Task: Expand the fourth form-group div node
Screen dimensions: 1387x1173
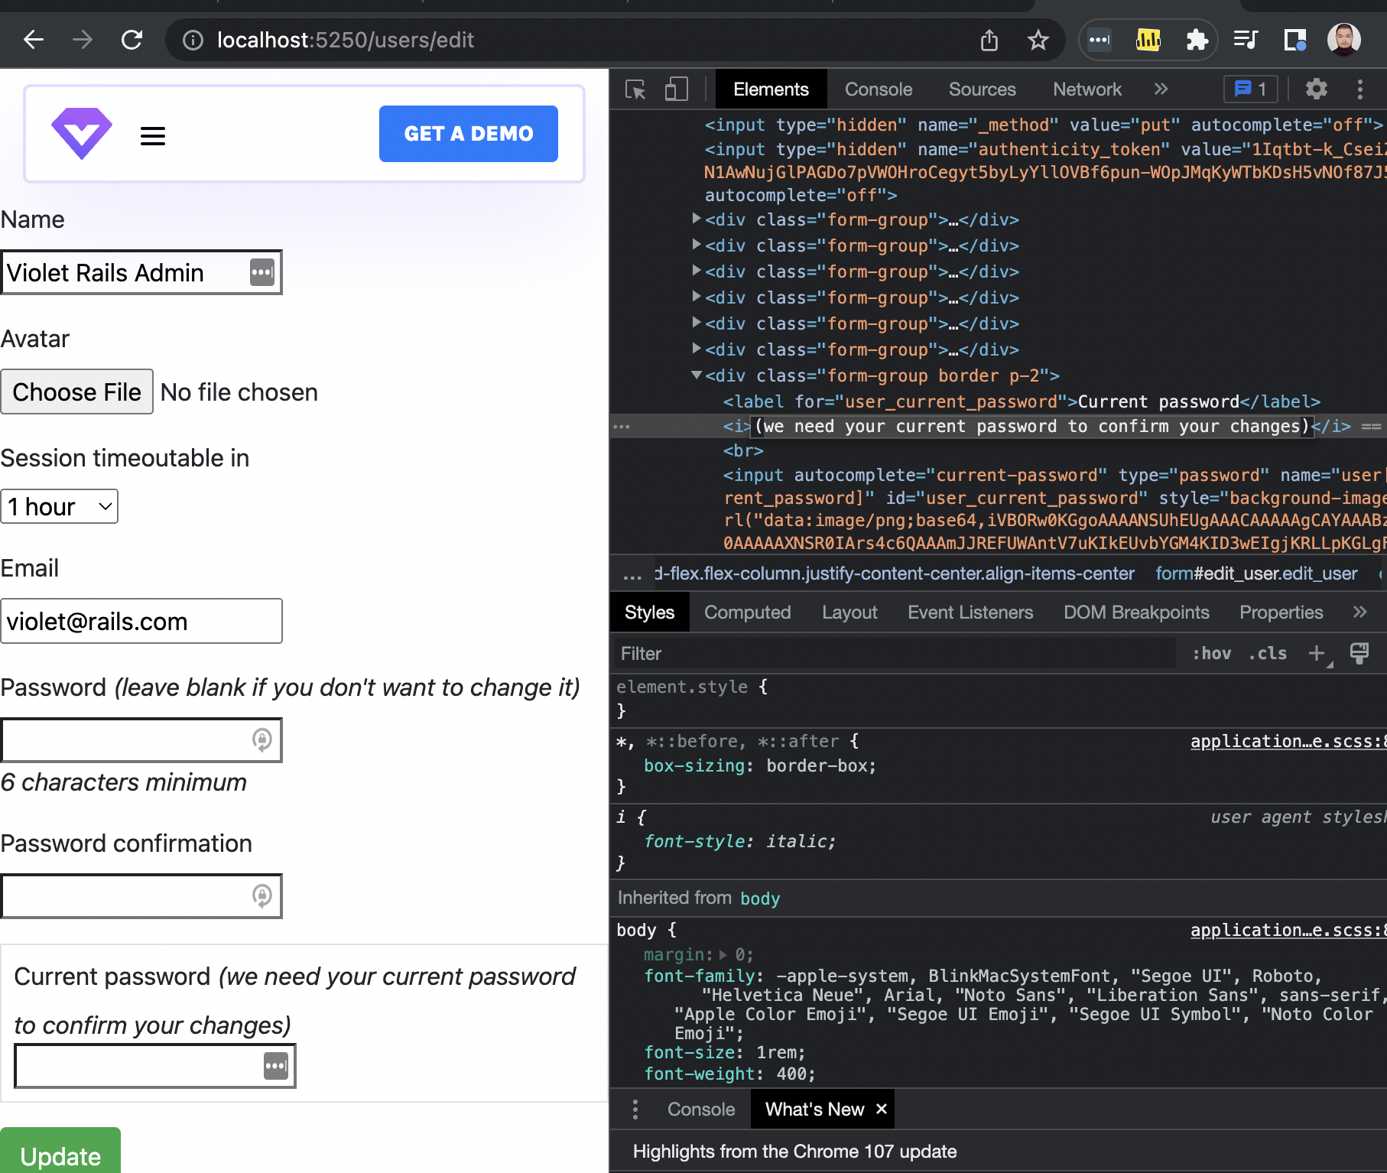Action: pos(696,297)
